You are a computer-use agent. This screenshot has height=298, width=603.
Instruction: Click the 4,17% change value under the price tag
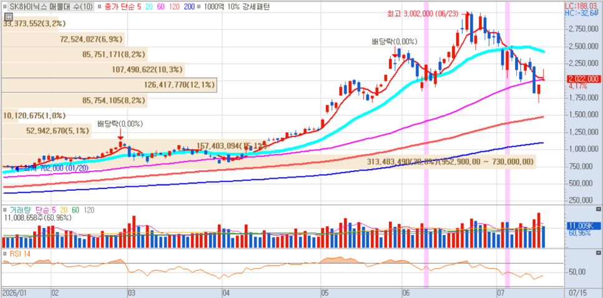click(577, 87)
